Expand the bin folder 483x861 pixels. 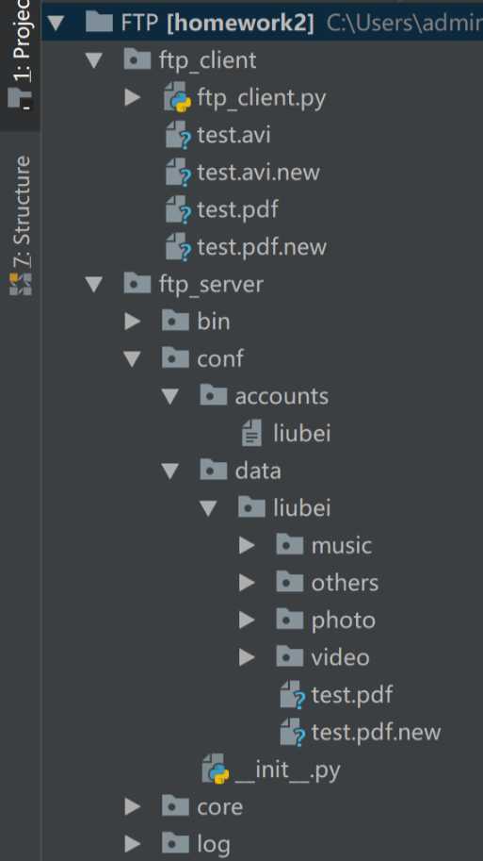point(133,322)
